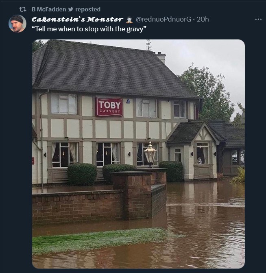266x273 pixels.
Task: Click the repost arrows icon above the tweet
Action: click(x=22, y=9)
